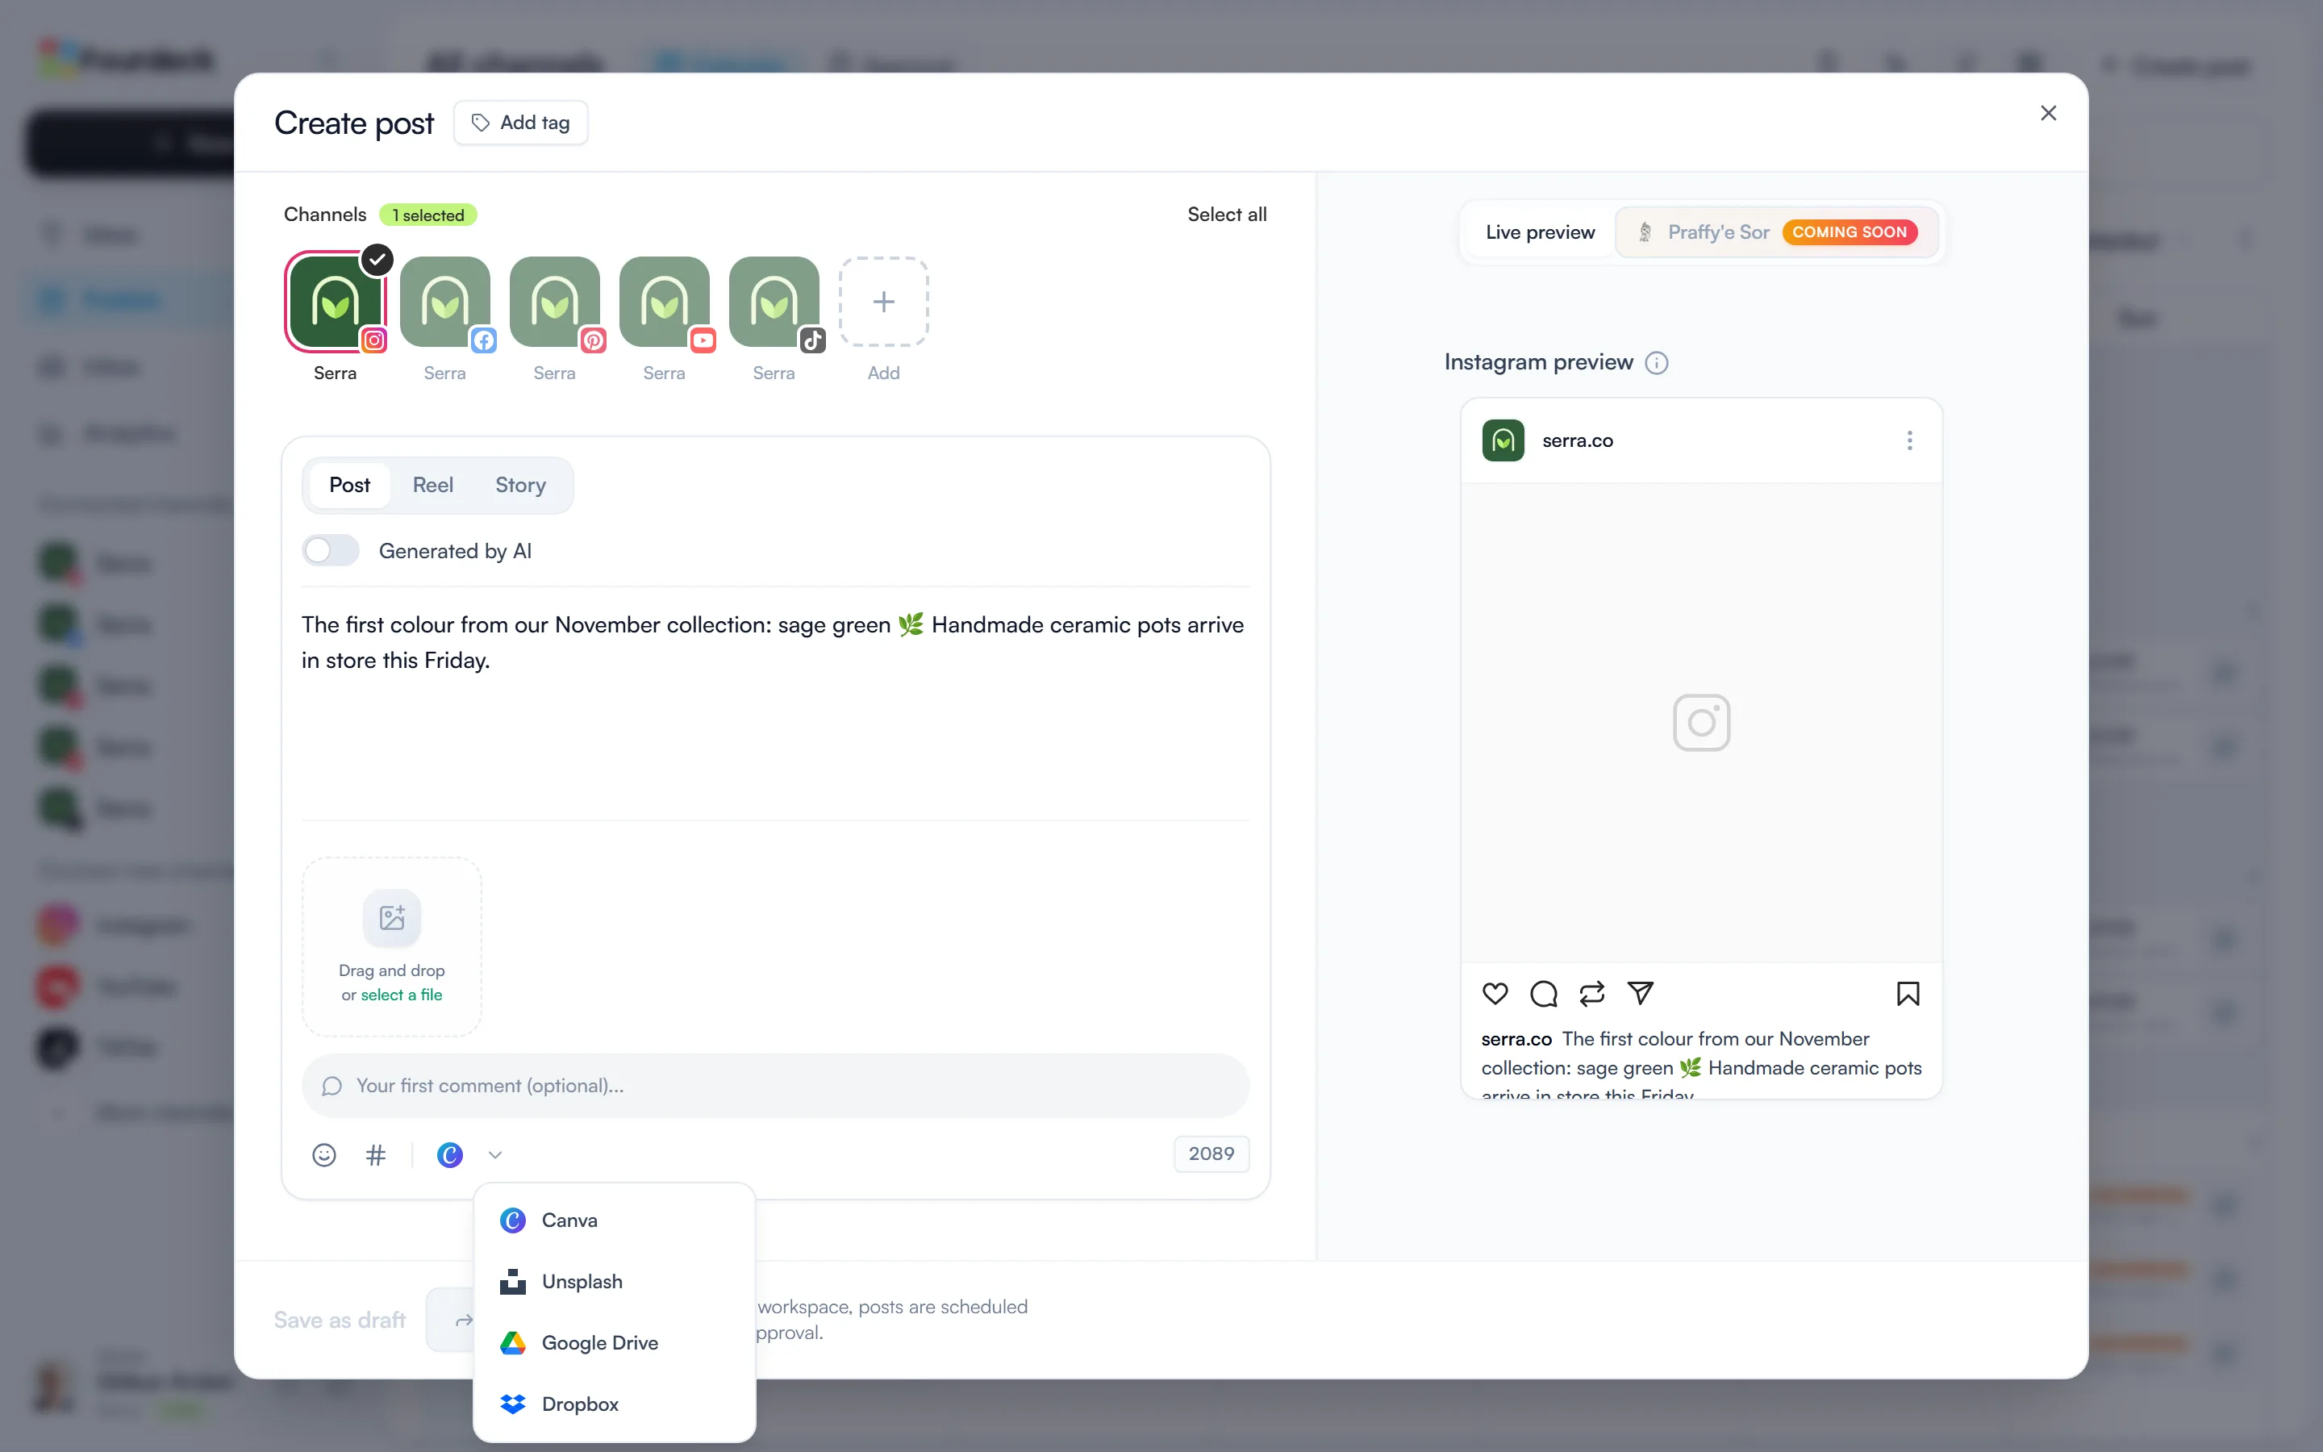Click the share paper plane icon
The image size is (2323, 1452).
click(1641, 993)
